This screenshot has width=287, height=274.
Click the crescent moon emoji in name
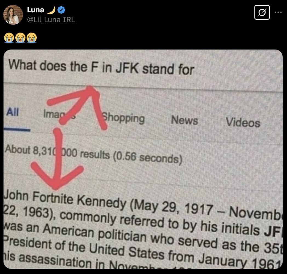tap(51, 10)
